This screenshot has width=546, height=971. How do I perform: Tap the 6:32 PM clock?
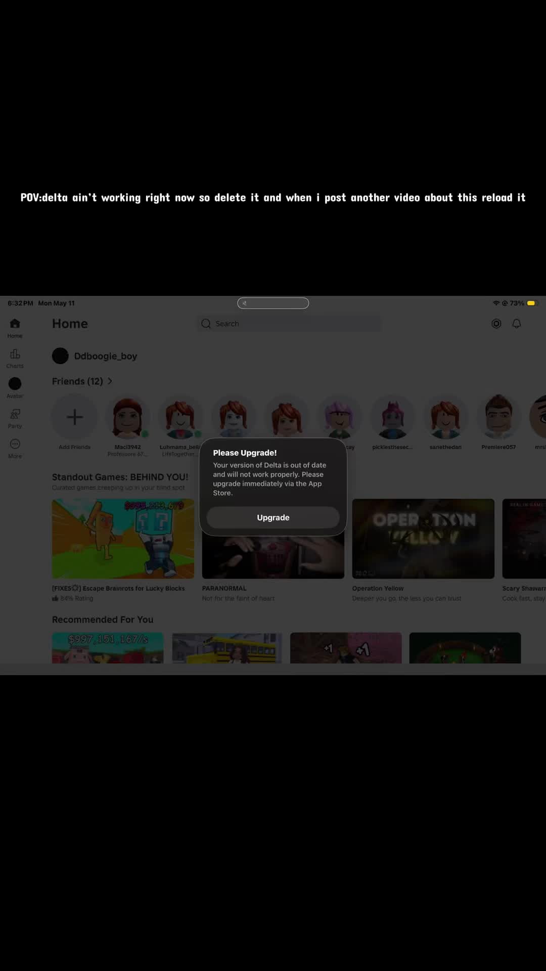pyautogui.click(x=20, y=303)
